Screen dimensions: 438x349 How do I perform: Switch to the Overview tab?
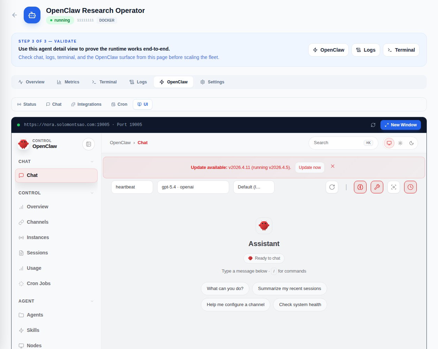coord(31,82)
